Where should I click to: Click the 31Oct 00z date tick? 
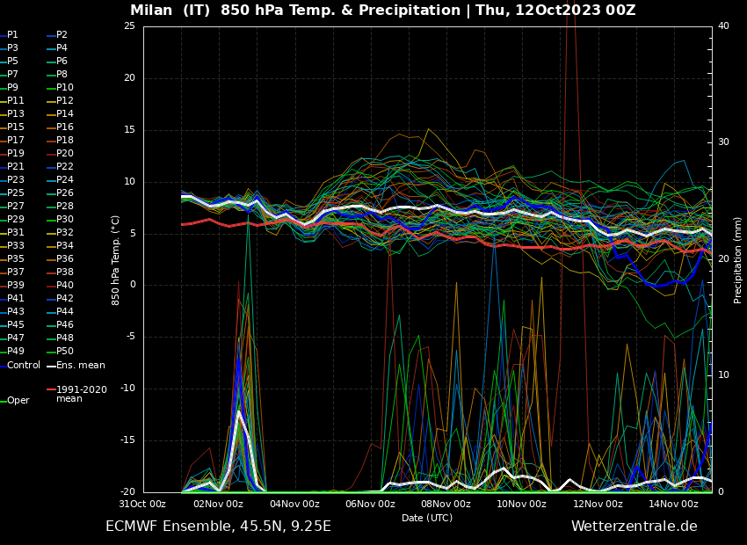pos(142,504)
